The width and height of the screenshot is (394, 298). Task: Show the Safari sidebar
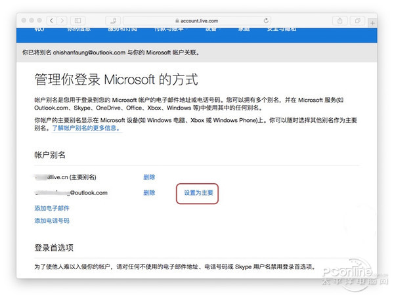[78, 20]
